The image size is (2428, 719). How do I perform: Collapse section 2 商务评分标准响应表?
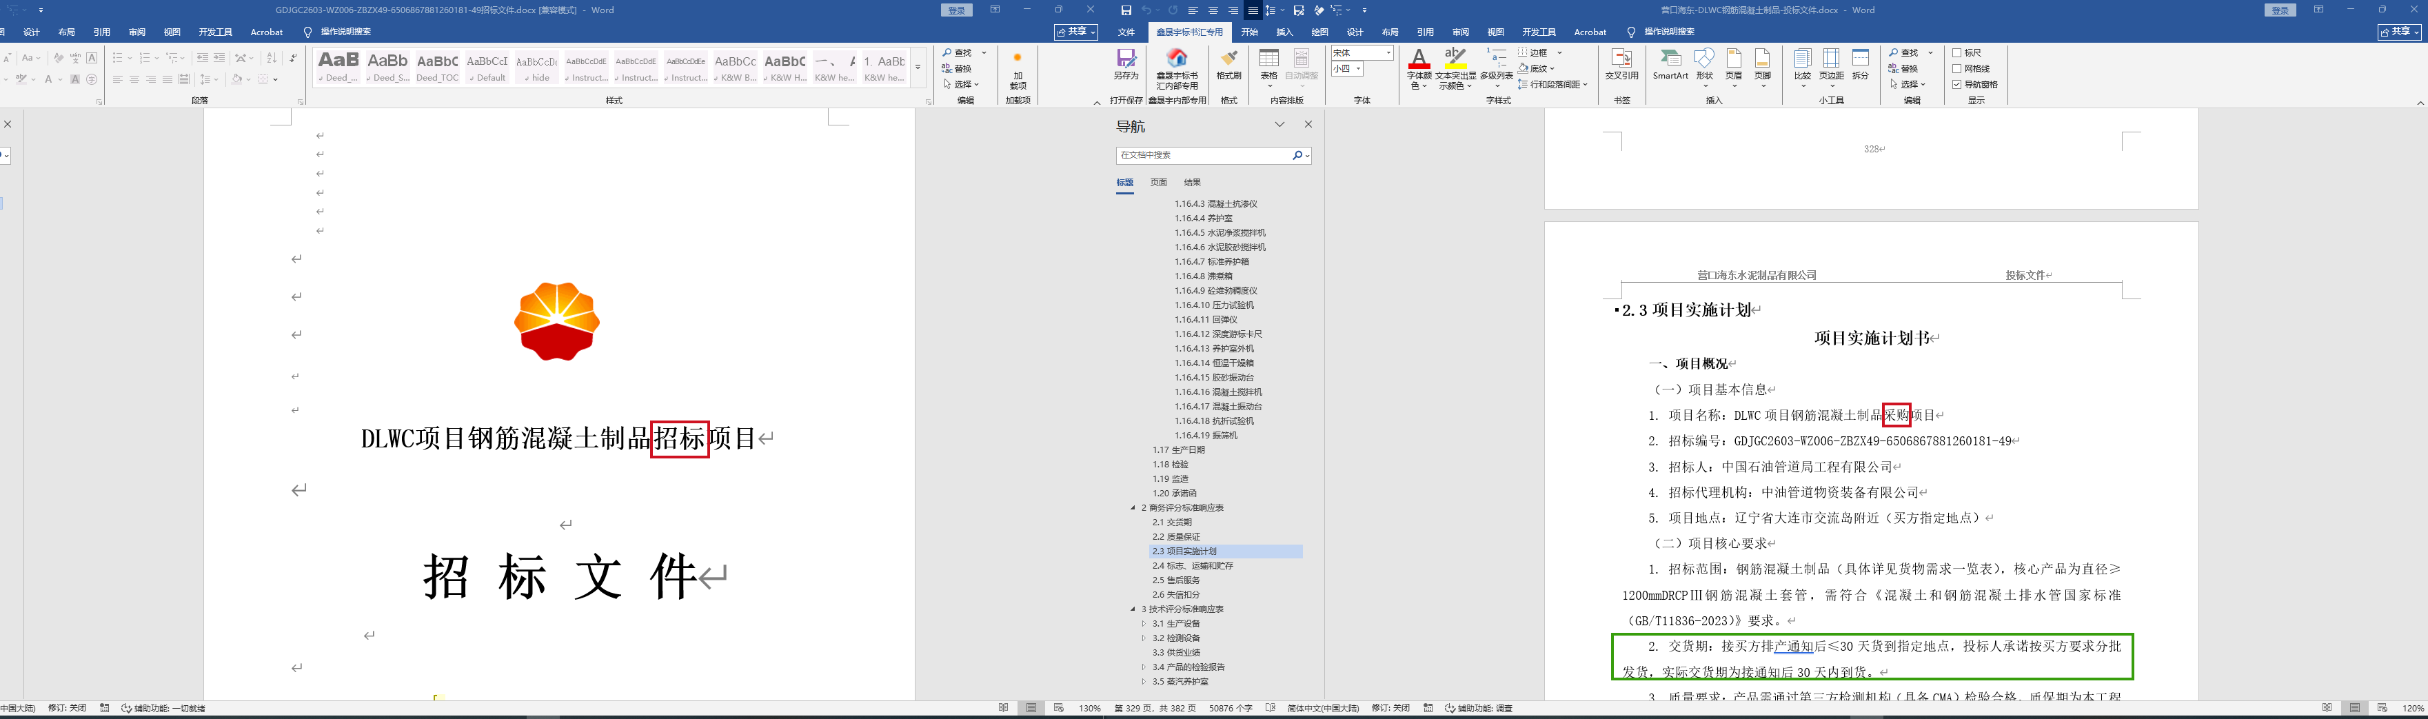point(1133,508)
